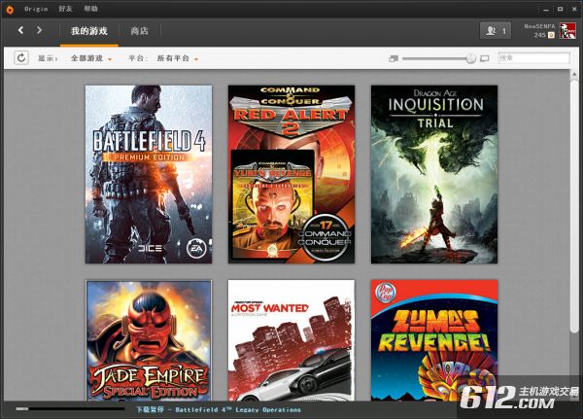Click the library vertical scrollbar
The width and height of the screenshot is (583, 419).
[574, 206]
